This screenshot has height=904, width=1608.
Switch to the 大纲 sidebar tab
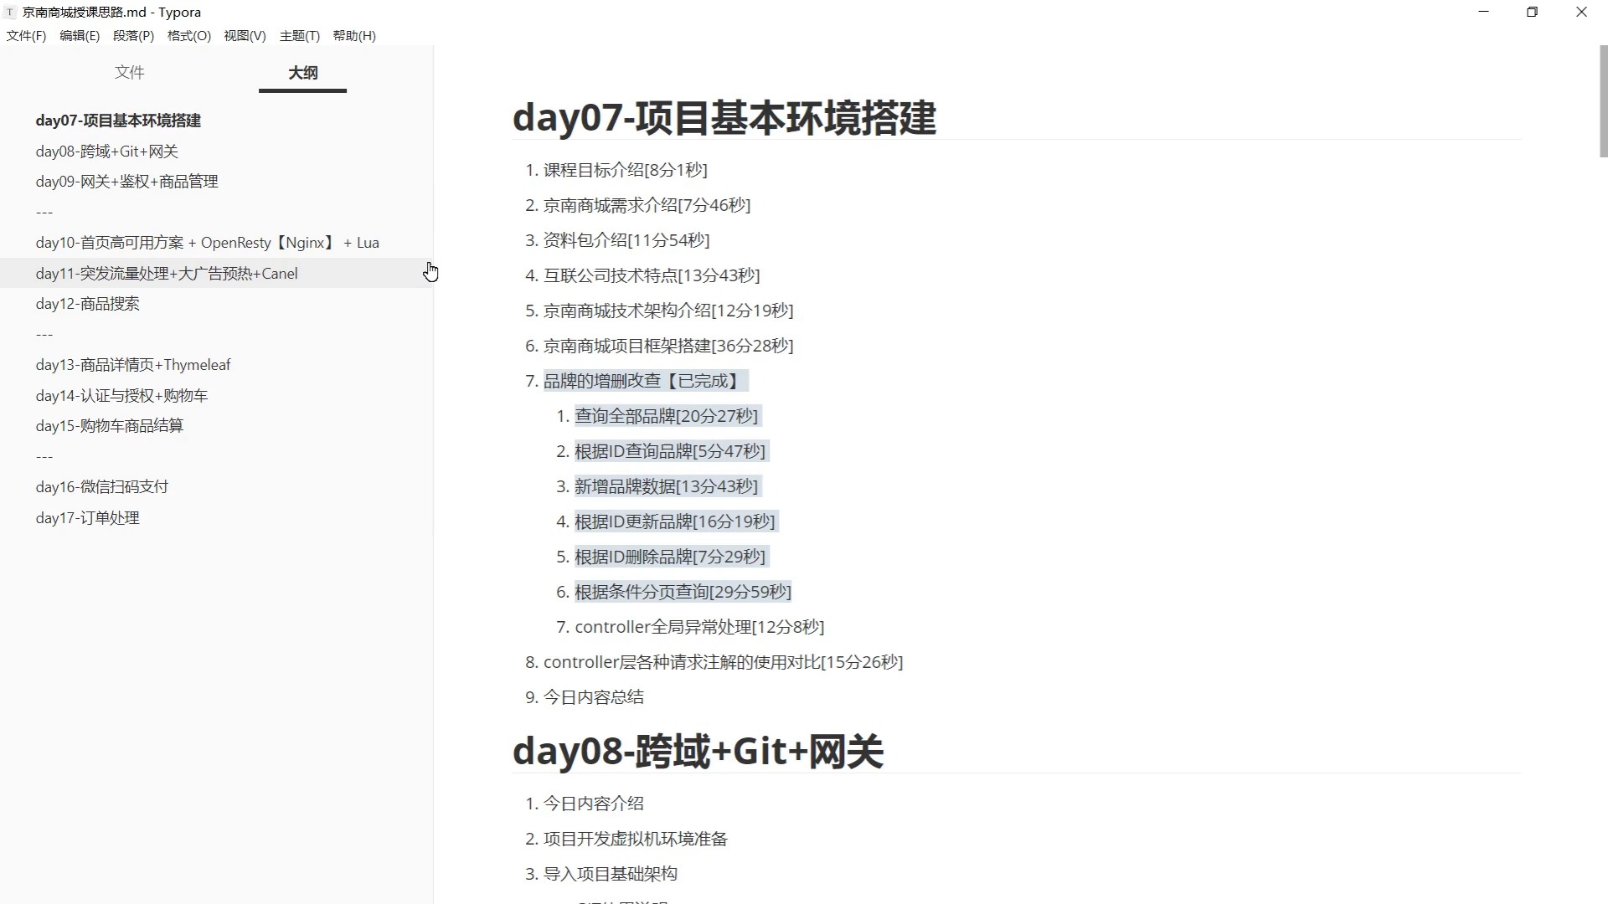coord(302,73)
